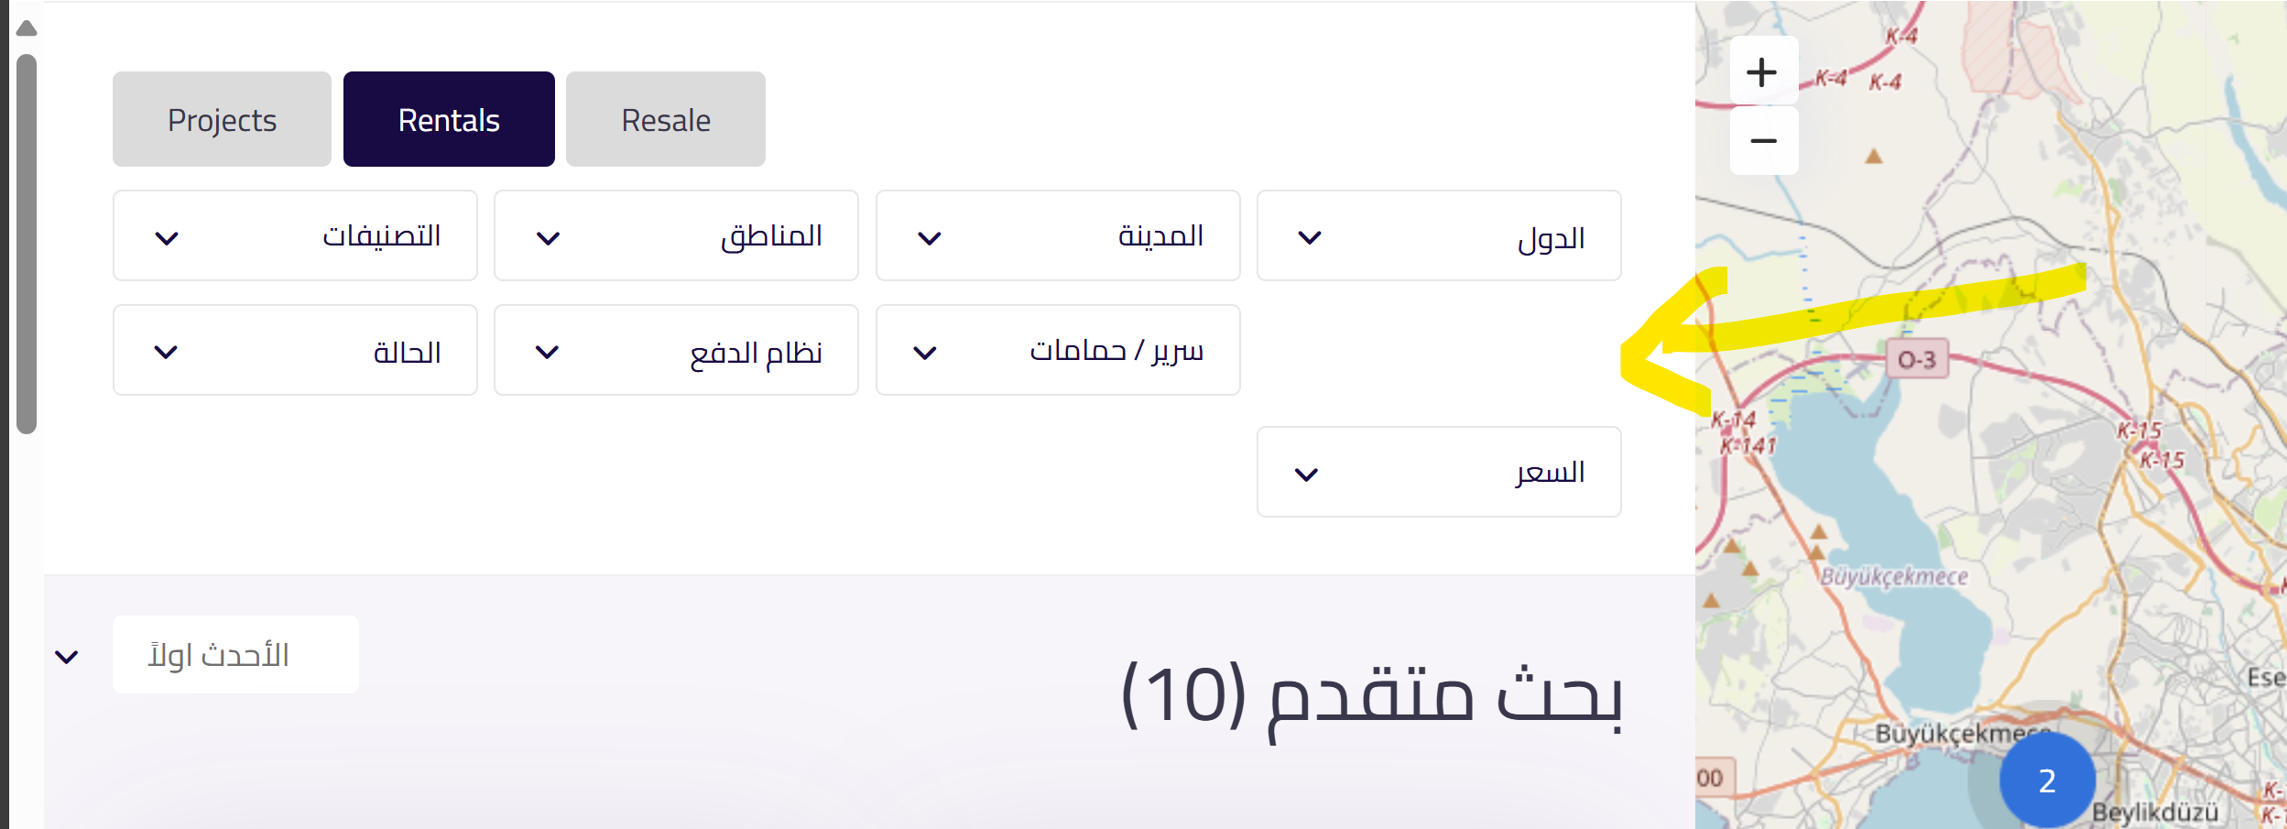Open the الحالة dropdown

295,351
